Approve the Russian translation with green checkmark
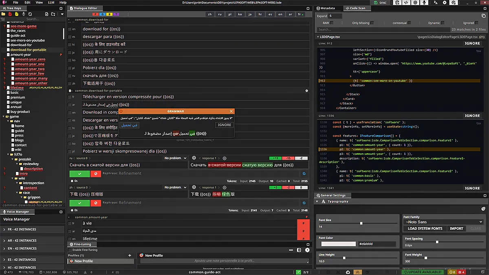The height and width of the screenshot is (275, 489). (80, 174)
